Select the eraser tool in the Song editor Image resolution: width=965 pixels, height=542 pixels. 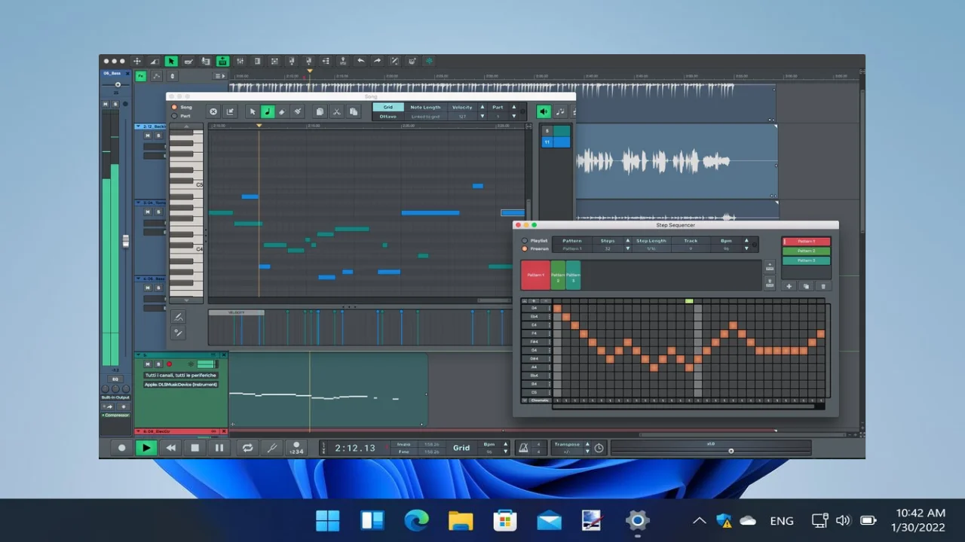[282, 111]
